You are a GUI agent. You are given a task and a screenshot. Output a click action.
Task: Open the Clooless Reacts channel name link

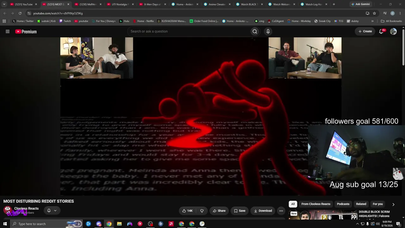tap(26, 208)
